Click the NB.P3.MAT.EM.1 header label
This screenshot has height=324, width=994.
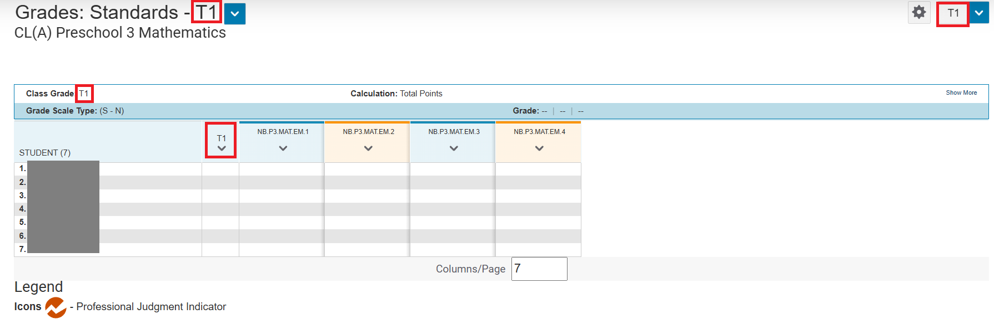tap(283, 132)
